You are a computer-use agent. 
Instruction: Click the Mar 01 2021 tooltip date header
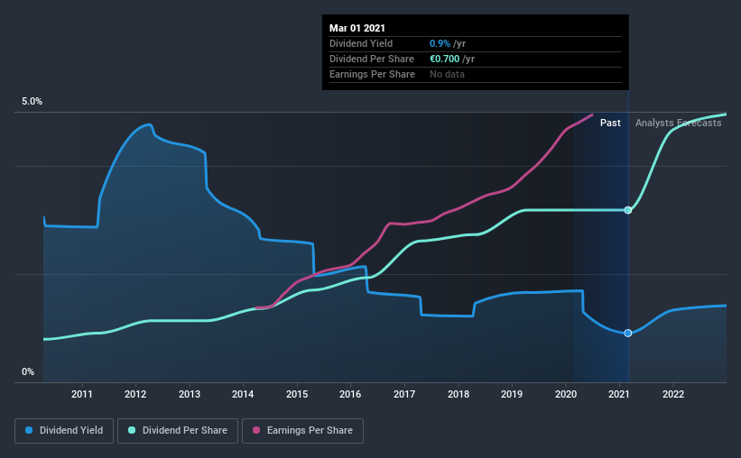pyautogui.click(x=357, y=28)
